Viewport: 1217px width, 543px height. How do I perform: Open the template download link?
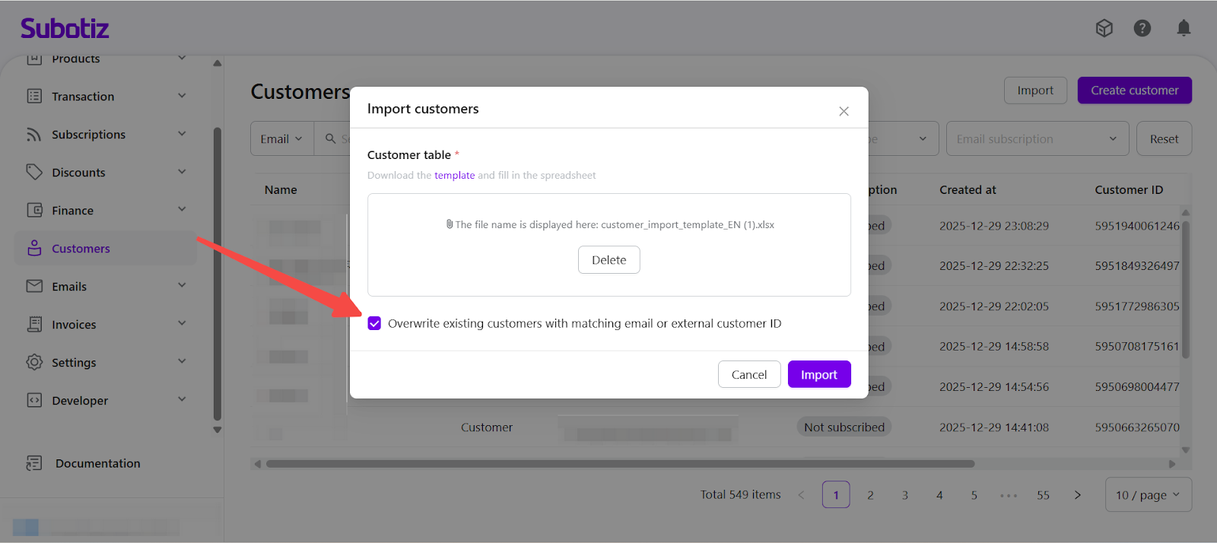tap(454, 176)
